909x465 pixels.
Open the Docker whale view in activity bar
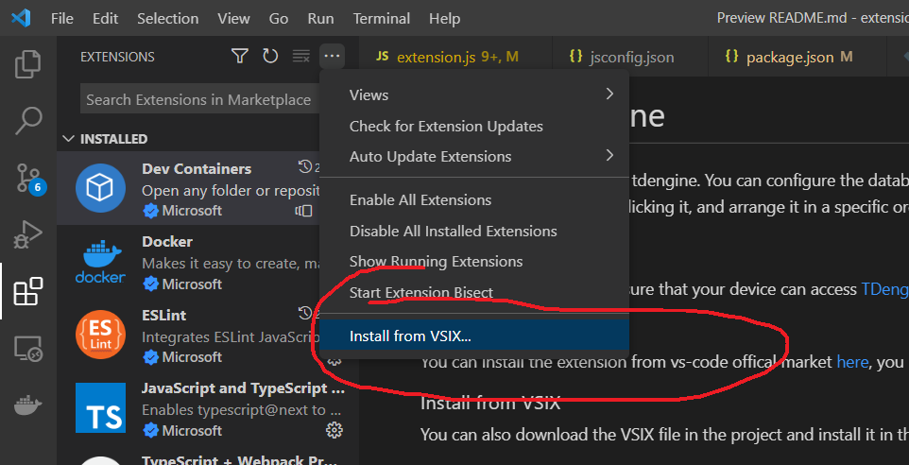click(x=27, y=405)
